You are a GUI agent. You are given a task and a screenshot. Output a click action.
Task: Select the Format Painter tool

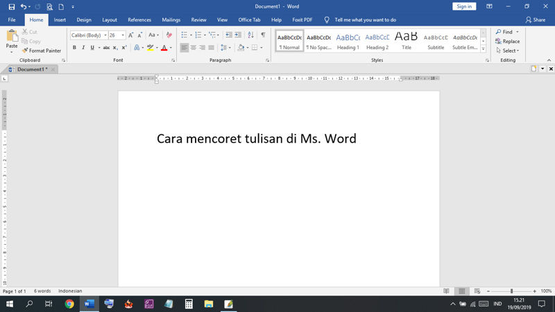click(42, 51)
